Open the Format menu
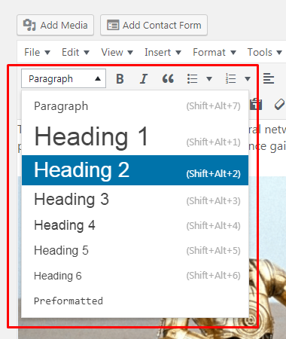 point(214,52)
